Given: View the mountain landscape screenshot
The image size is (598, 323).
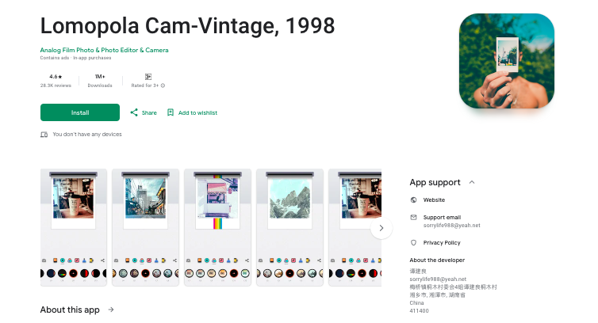Looking at the screenshot, I should 289,227.
